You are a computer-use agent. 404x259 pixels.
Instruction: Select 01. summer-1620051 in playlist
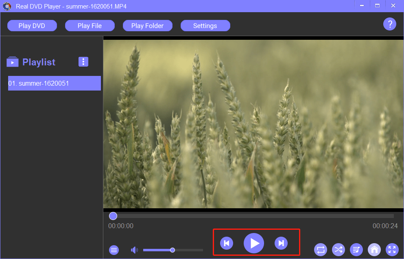pos(55,83)
